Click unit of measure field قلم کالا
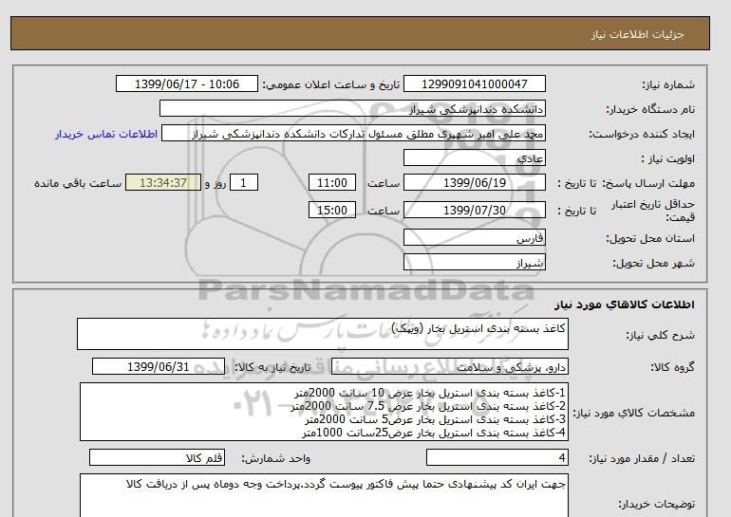 pyautogui.click(x=157, y=458)
